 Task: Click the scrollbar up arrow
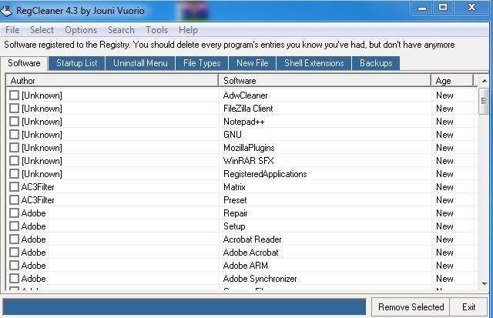click(x=484, y=81)
